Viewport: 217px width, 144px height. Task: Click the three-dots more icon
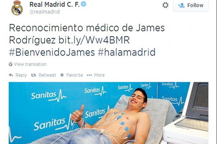click(89, 75)
